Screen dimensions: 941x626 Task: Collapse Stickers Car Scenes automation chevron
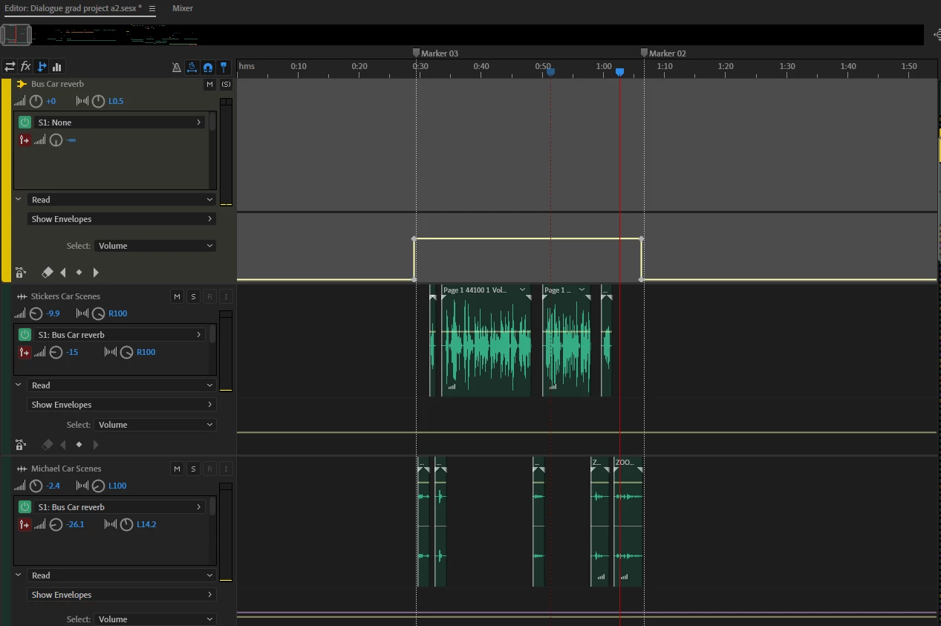point(19,385)
